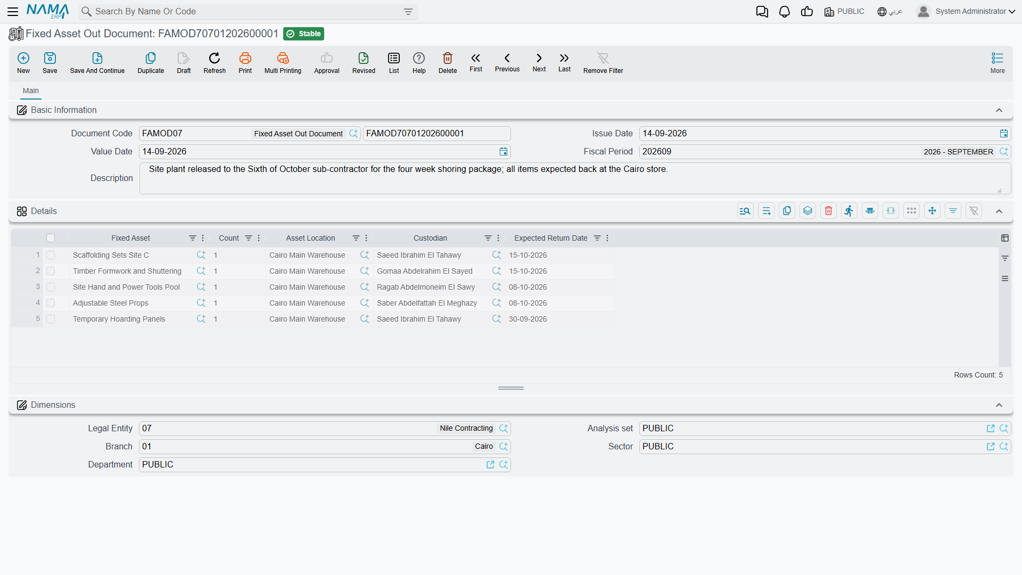1022x575 pixels.
Task: Click the New document icon
Action: (x=23, y=58)
